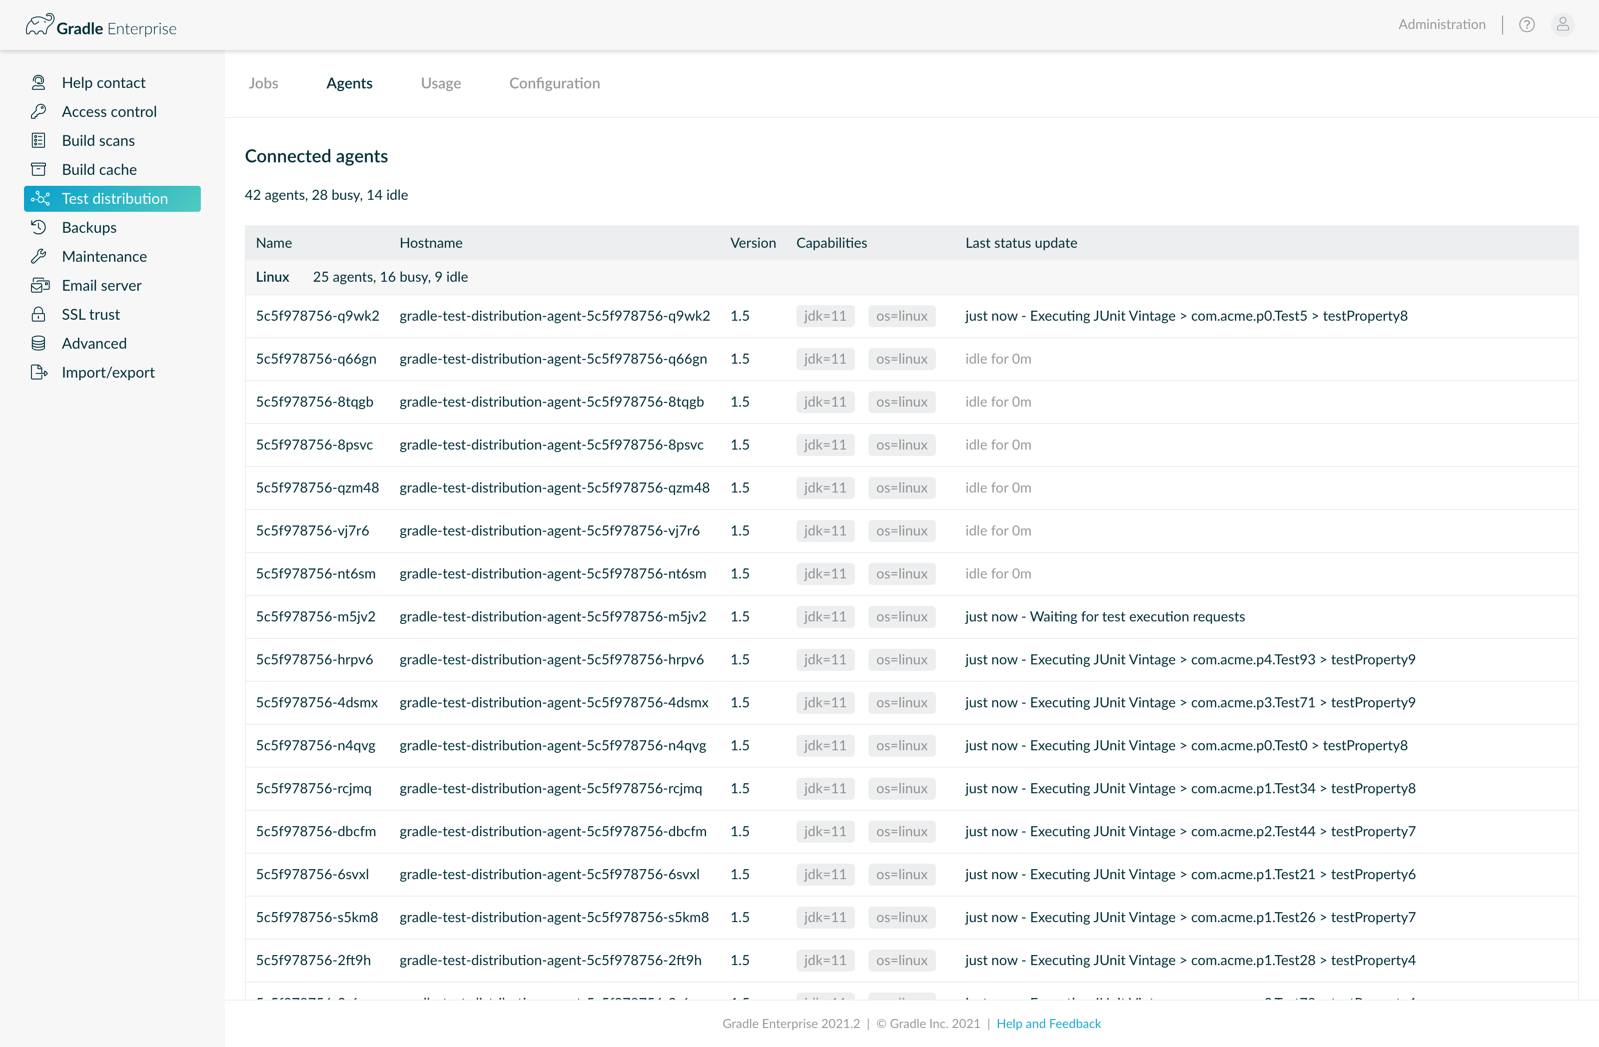The height and width of the screenshot is (1047, 1599).
Task: Open the Maintenance page
Action: [104, 256]
